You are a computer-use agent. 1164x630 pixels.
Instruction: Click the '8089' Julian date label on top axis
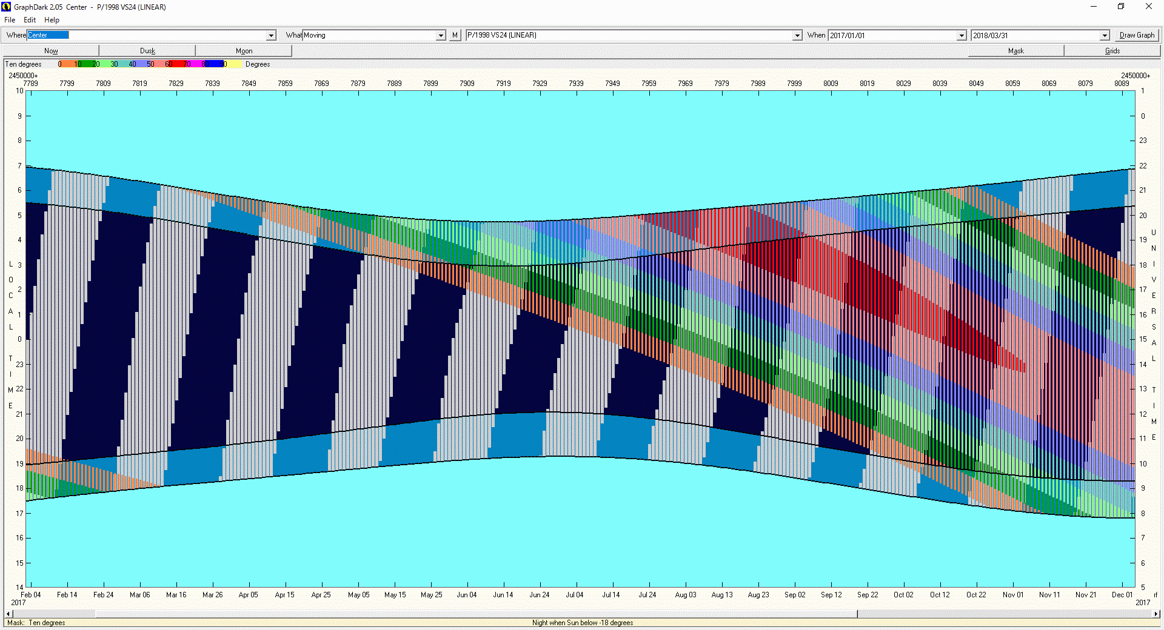1122,84
